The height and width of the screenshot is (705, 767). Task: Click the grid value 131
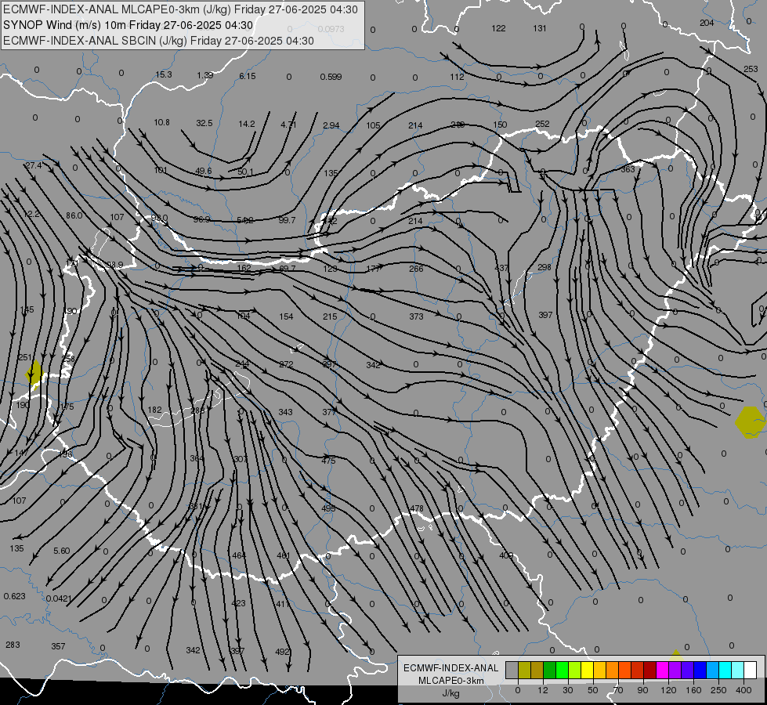540,28
